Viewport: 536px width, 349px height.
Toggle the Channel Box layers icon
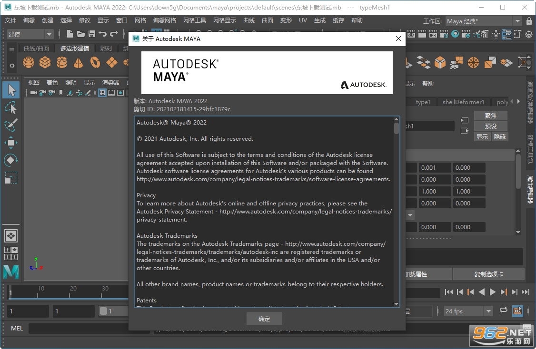tap(529, 34)
